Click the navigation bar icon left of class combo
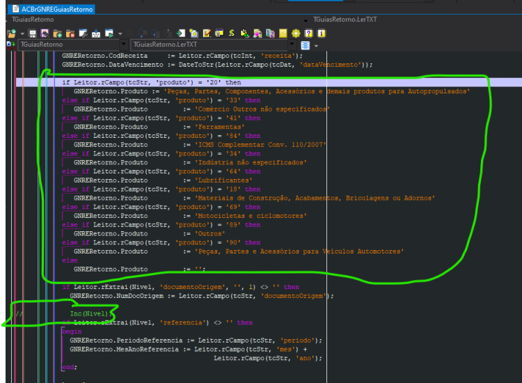The width and height of the screenshot is (522, 383). (x=10, y=45)
